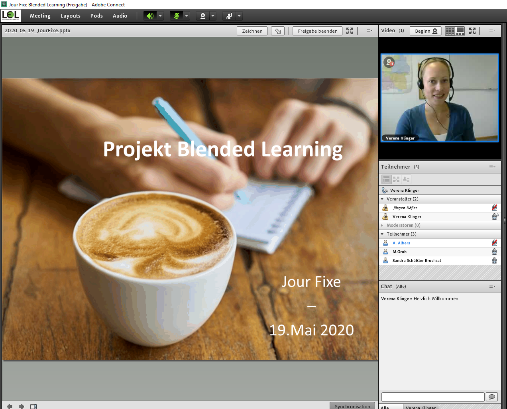Switch participants list to attendee status view

point(406,179)
